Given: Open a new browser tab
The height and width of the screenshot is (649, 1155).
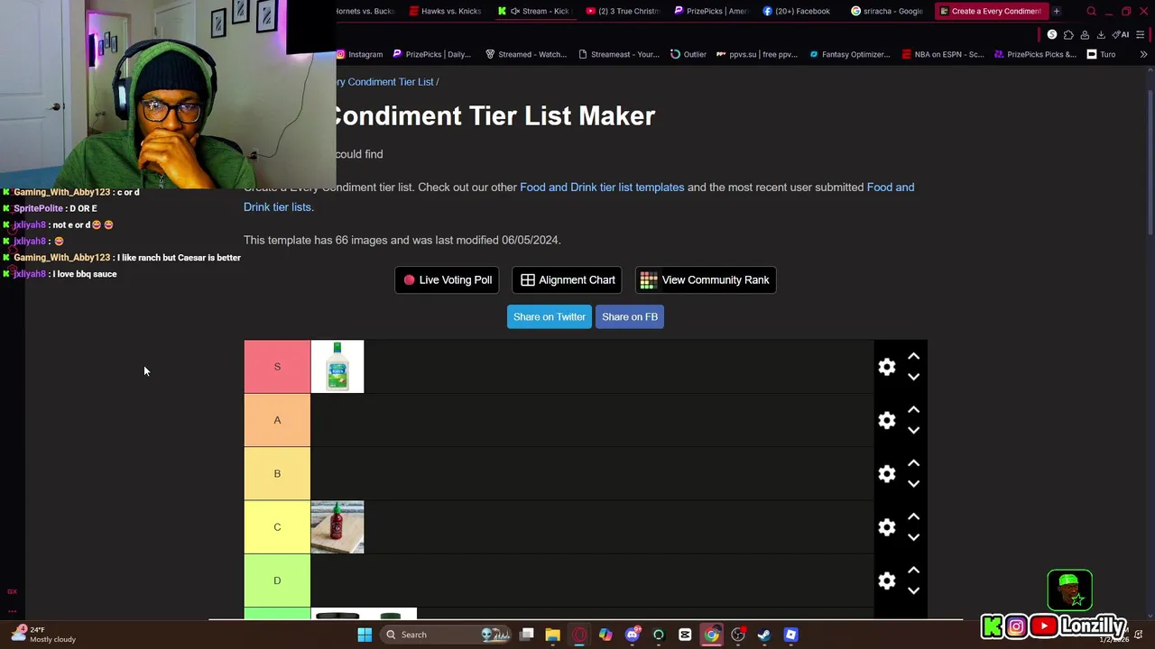Looking at the screenshot, I should coord(1056,11).
